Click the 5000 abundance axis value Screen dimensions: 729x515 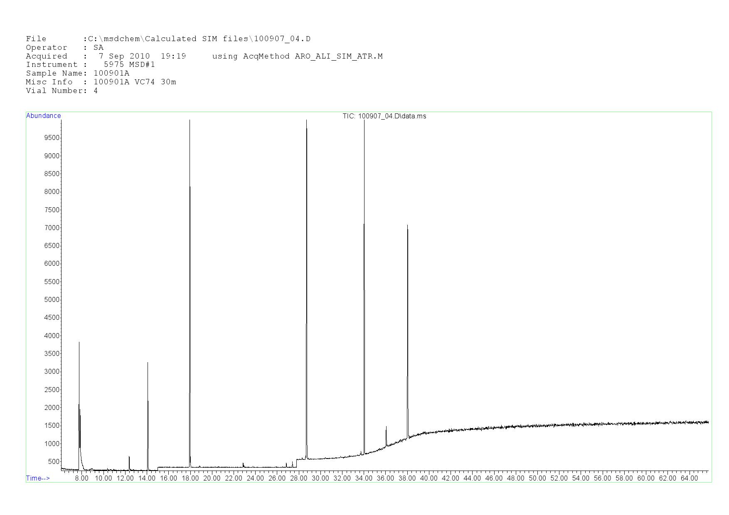click(x=52, y=300)
